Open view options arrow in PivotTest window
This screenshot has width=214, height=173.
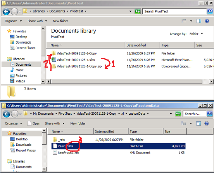(191, 21)
